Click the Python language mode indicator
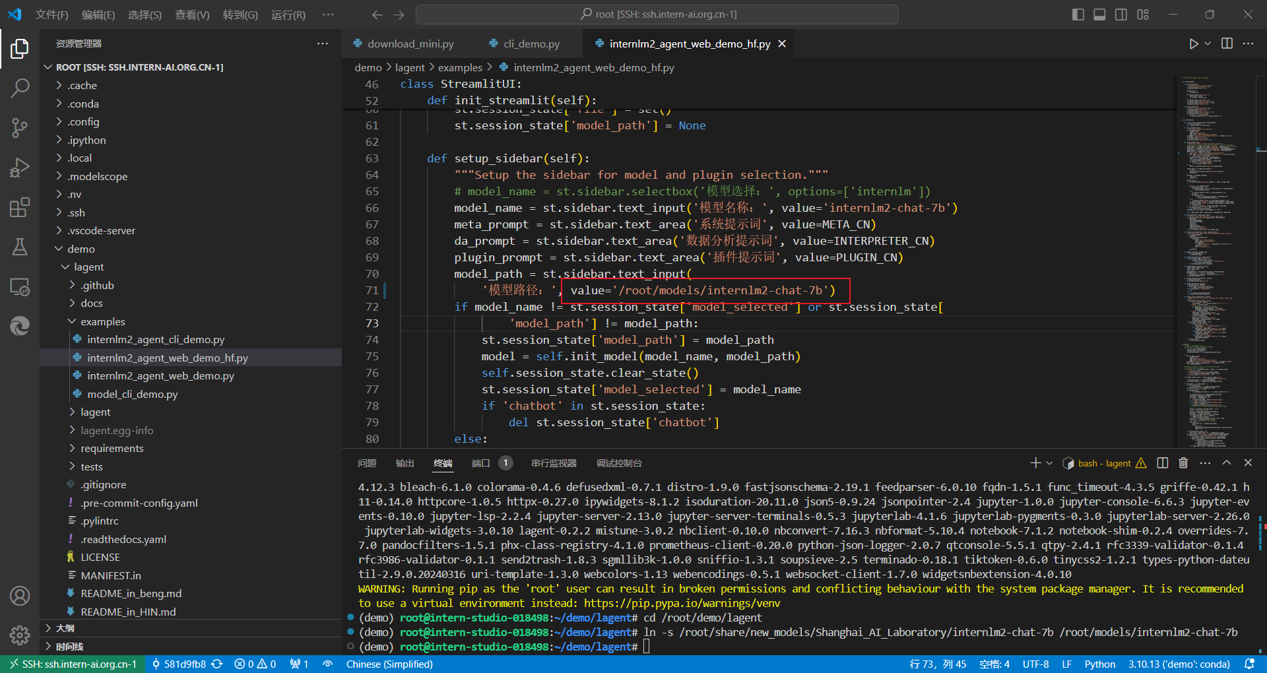1267x673 pixels. point(1099,664)
